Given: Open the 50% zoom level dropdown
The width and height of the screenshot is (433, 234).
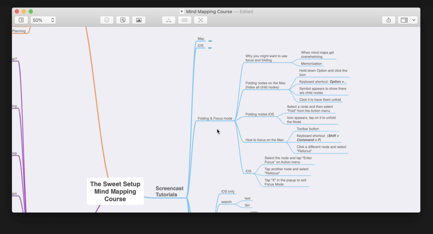Looking at the screenshot, I should coord(43,20).
